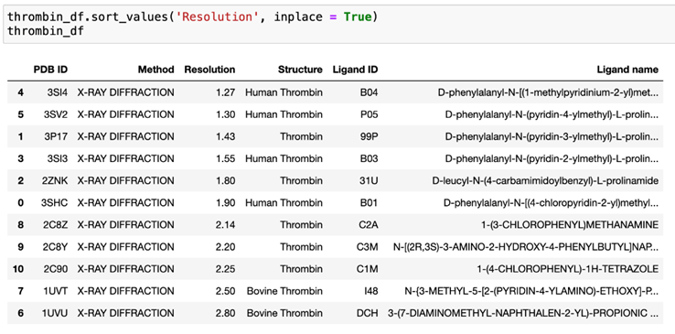The height and width of the screenshot is (334, 675).
Task: Click ligand name starting 'N-[(2R,3S)-3-AMINO'
Action: [526, 247]
